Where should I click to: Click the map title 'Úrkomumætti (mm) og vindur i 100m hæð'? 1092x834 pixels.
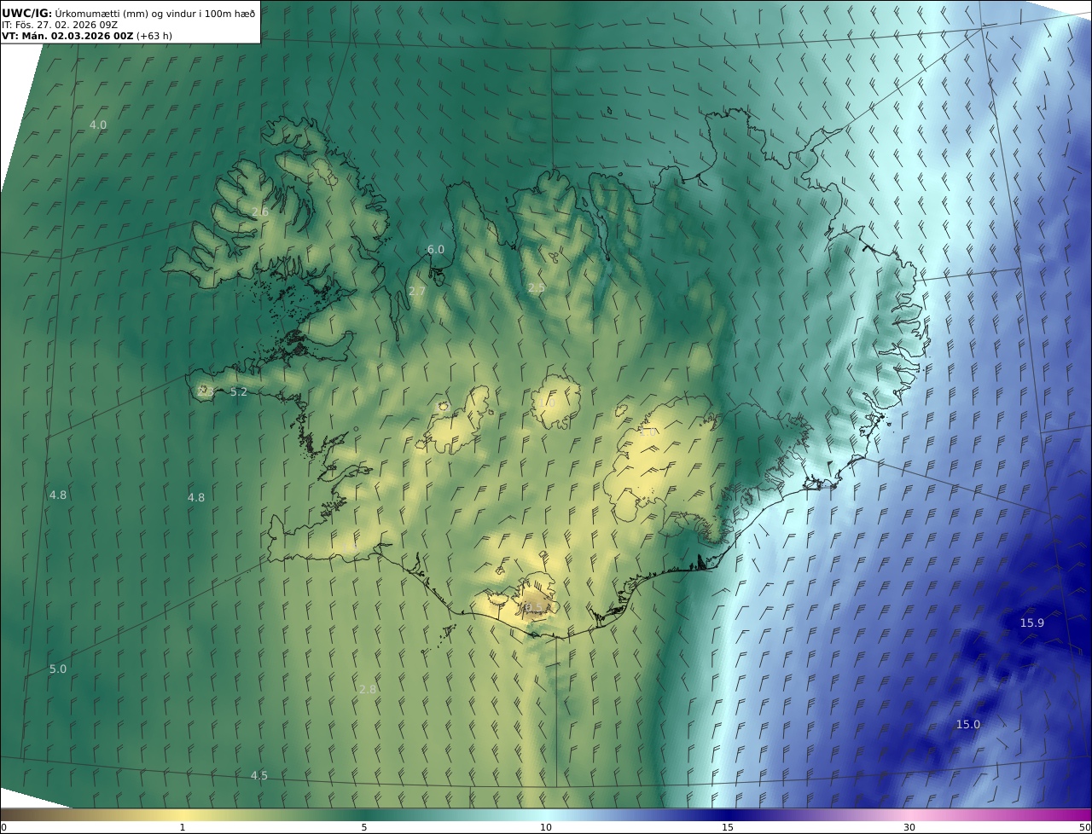tap(154, 13)
